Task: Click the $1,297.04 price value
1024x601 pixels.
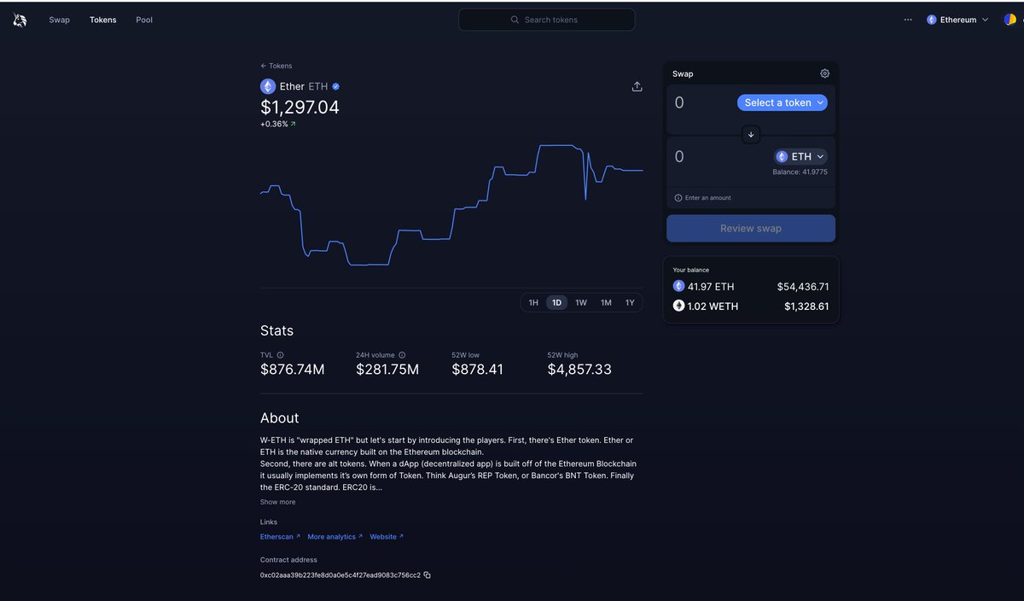Action: point(300,108)
